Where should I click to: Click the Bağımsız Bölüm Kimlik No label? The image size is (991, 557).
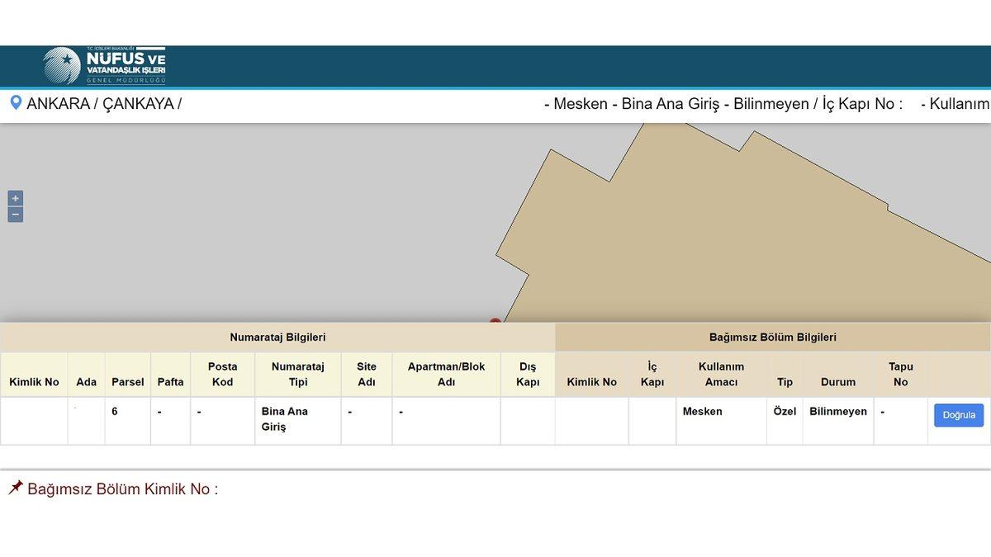tap(122, 489)
